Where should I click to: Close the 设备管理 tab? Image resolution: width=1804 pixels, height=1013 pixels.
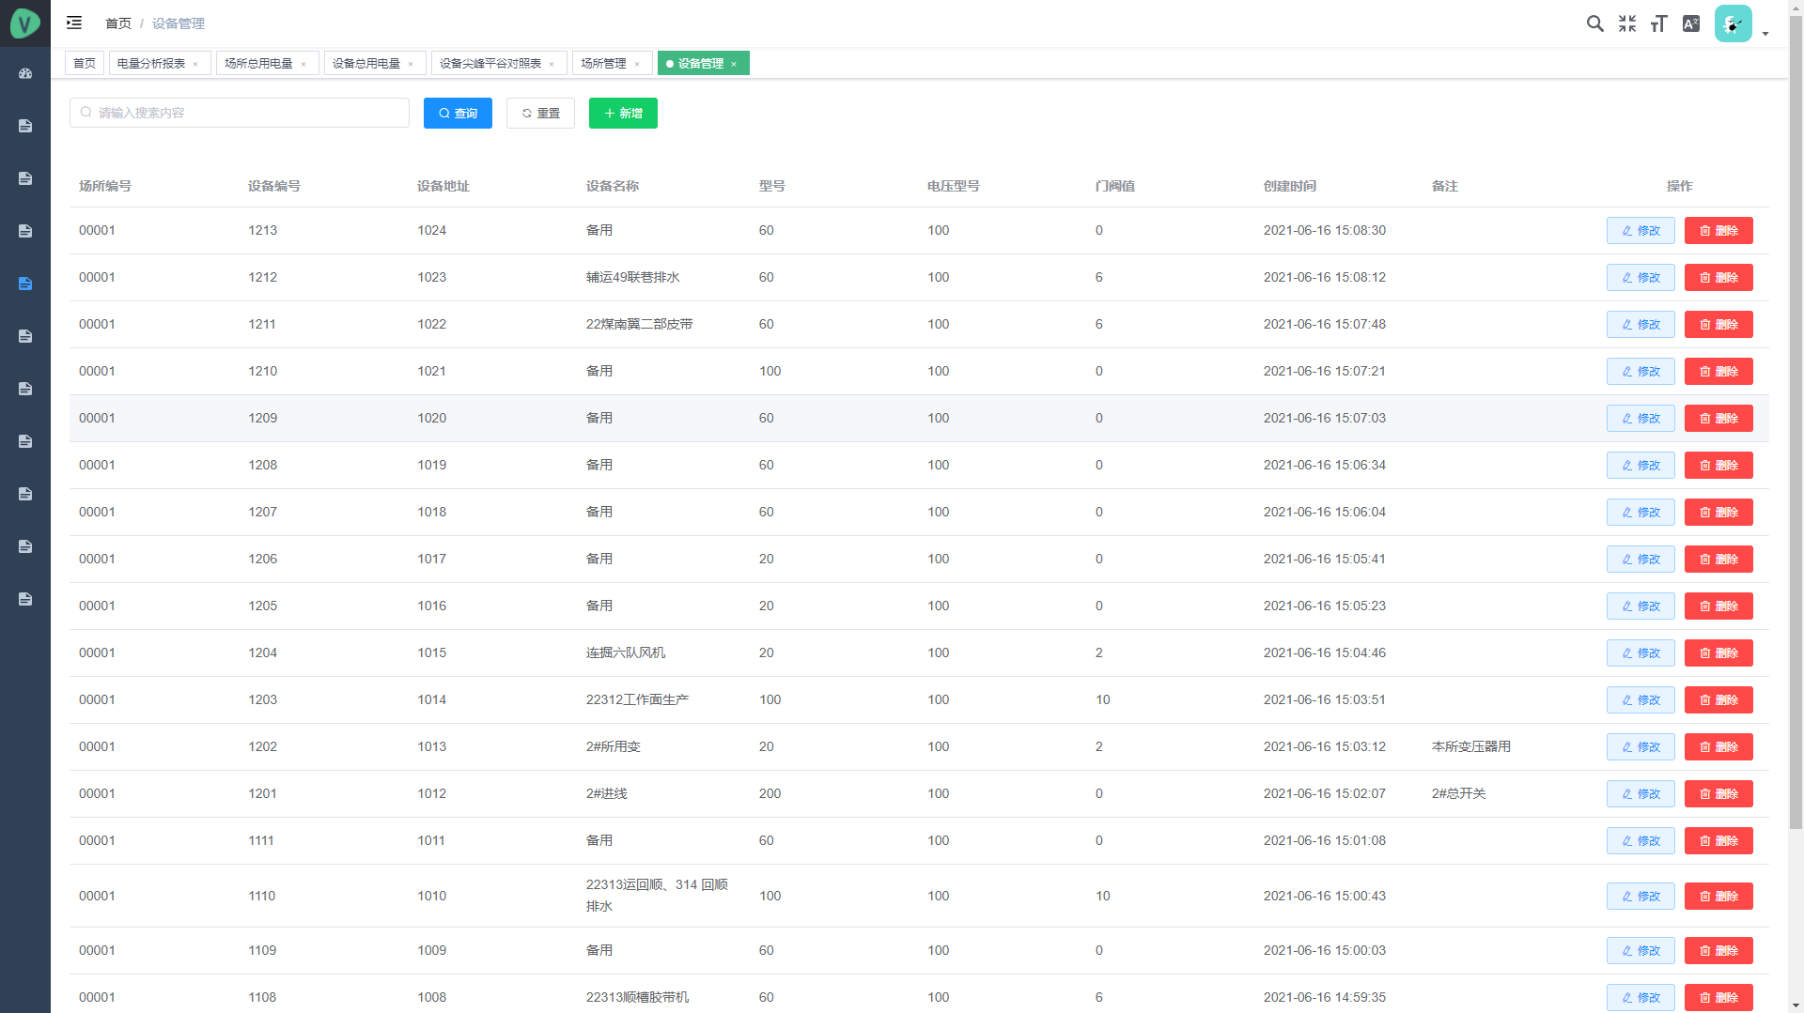pos(734,64)
